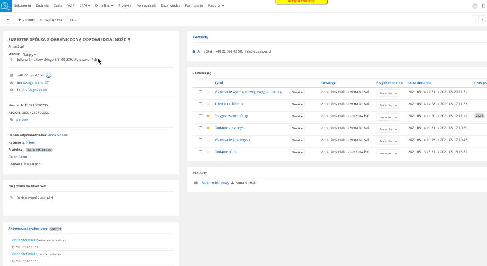Open the 'Płacący' status dropdown

pos(29,55)
